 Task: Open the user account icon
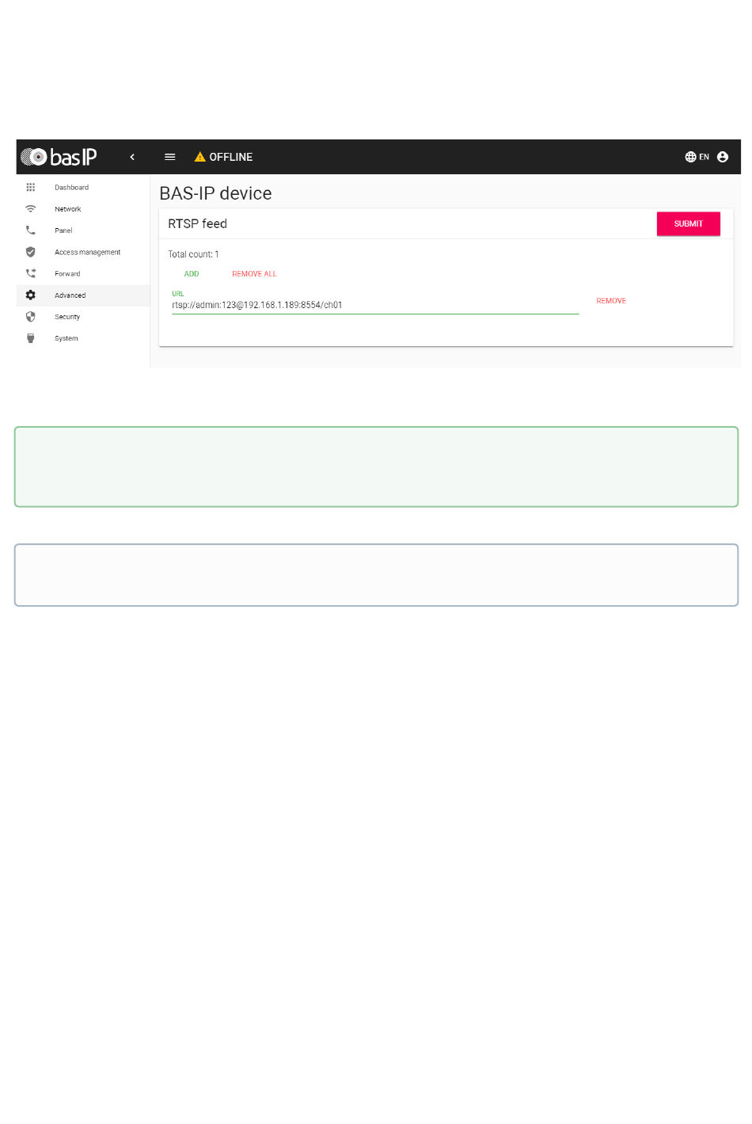pos(723,157)
